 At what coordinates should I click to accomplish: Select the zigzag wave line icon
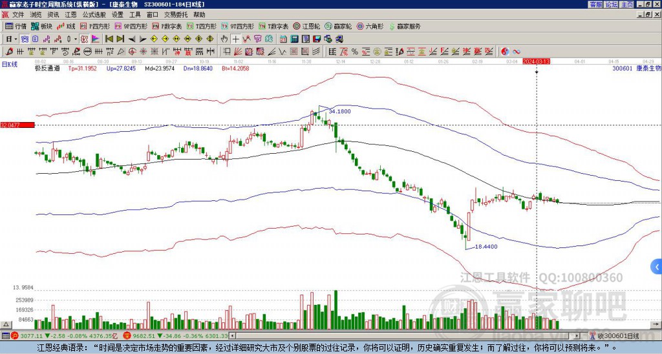coord(282,52)
